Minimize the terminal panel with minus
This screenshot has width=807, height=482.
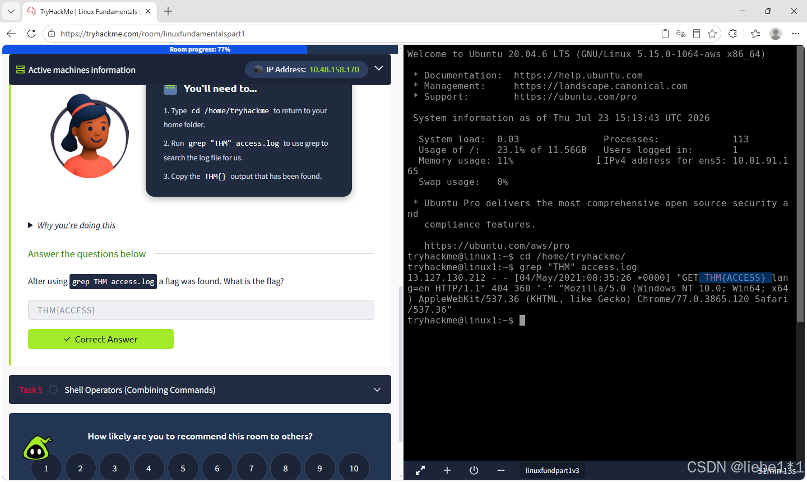(x=501, y=470)
